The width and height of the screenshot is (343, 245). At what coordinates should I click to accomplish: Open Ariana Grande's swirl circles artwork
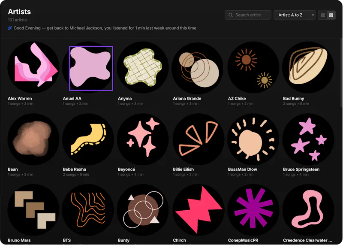(199, 67)
